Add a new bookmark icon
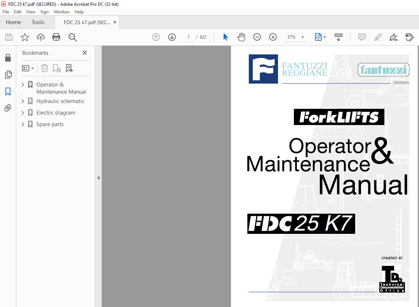The height and width of the screenshot is (307, 419). click(57, 68)
